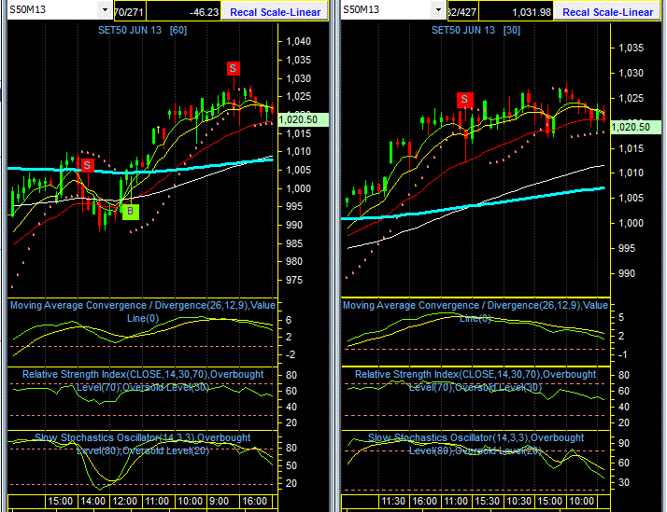The image size is (667, 512).
Task: Click the 975 price level on left chart scale
Action: pyautogui.click(x=294, y=280)
